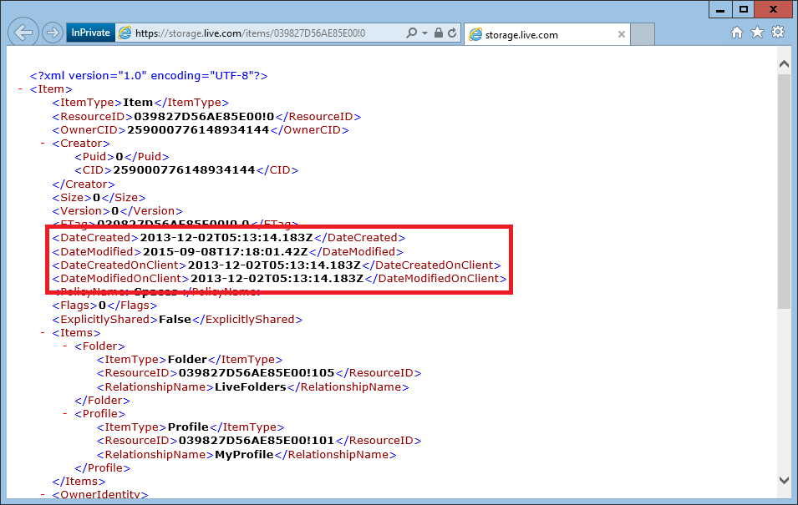Click the ItemType value Item
The width and height of the screenshot is (798, 505).
pos(138,103)
